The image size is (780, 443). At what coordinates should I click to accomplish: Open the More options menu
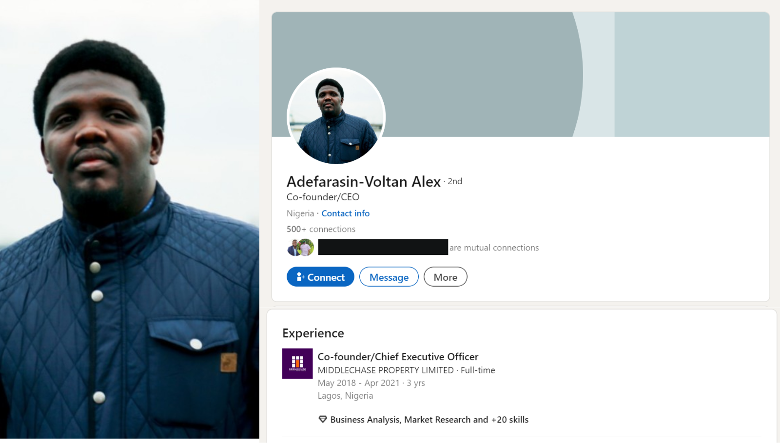[446, 277]
